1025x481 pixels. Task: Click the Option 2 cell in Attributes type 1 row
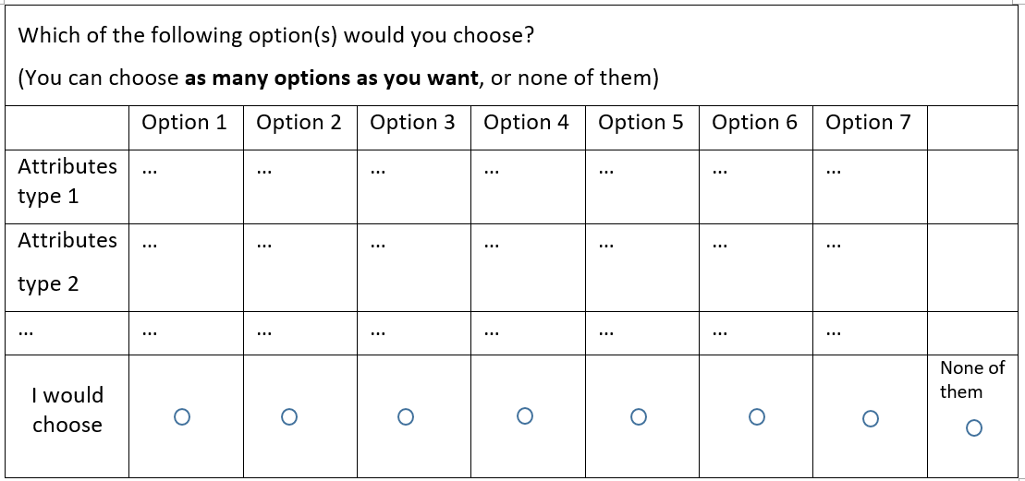pos(300,187)
